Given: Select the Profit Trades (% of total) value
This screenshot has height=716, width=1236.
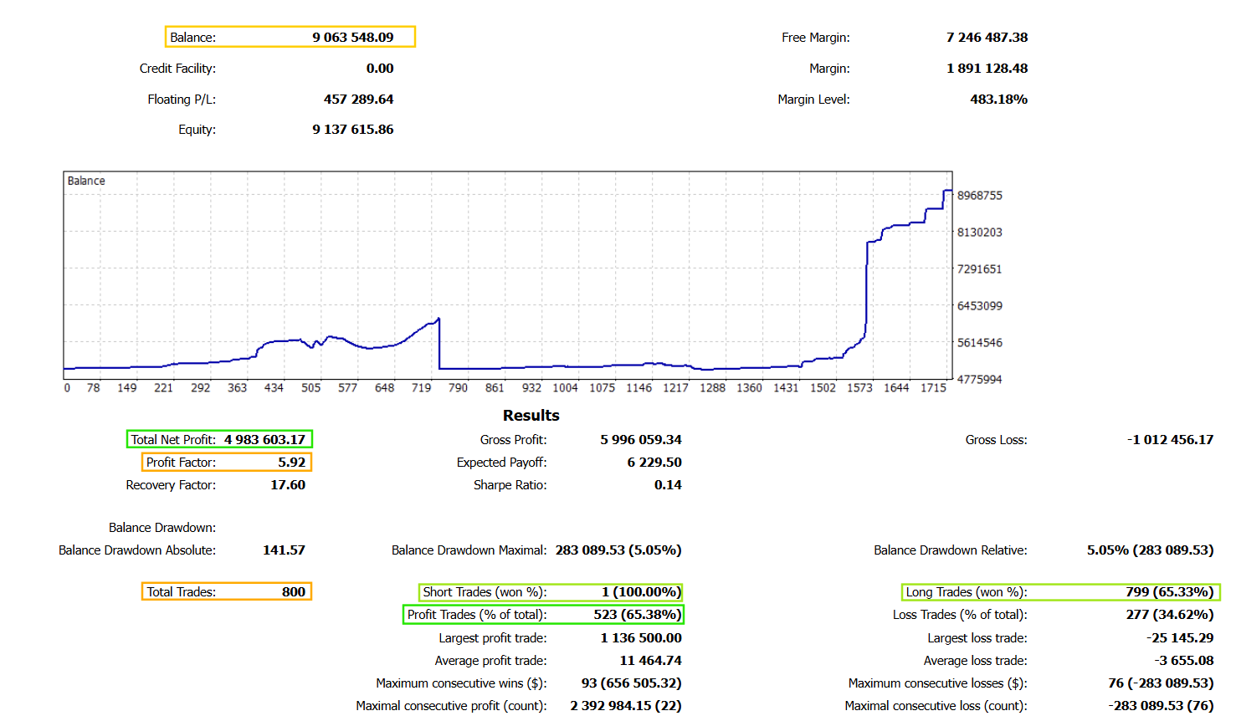Looking at the screenshot, I should (638, 614).
